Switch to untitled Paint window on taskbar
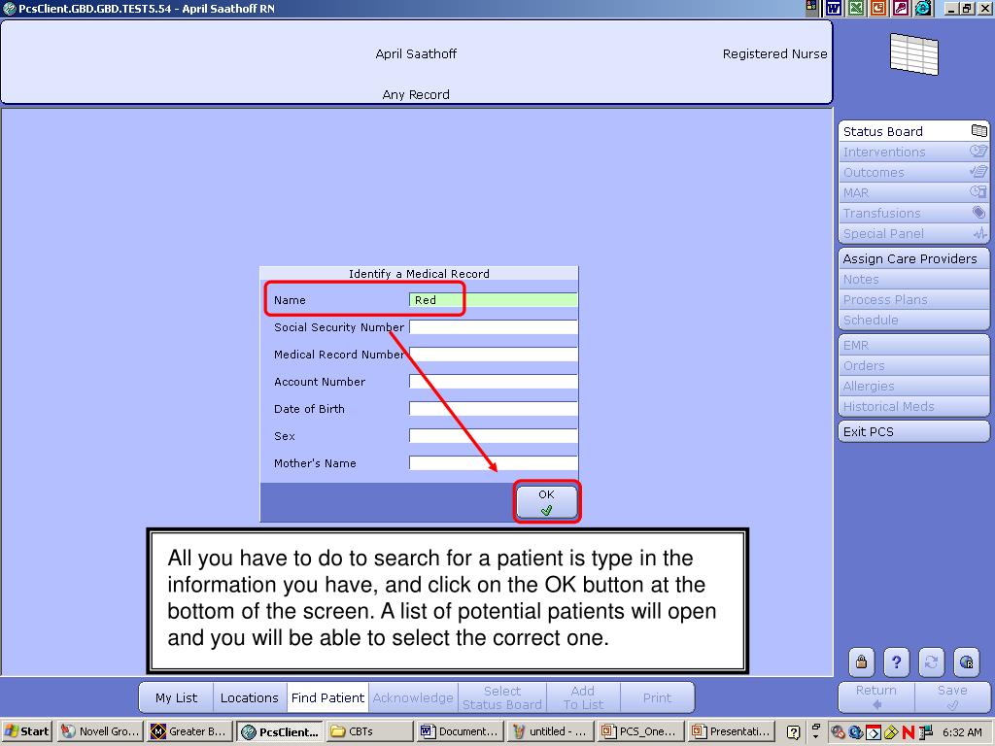 pos(550,731)
